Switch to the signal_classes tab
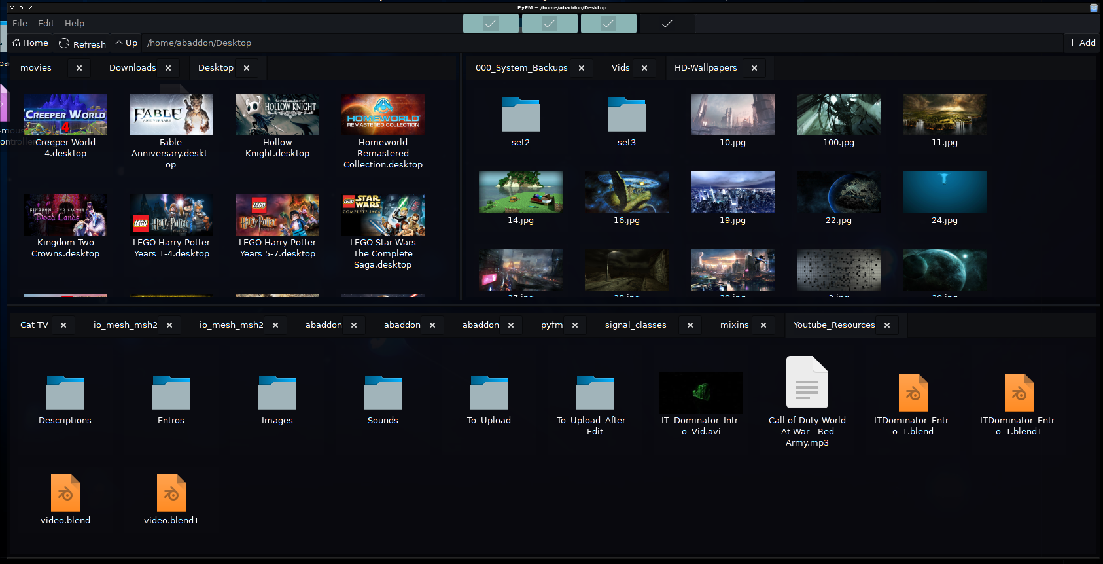 coord(636,325)
